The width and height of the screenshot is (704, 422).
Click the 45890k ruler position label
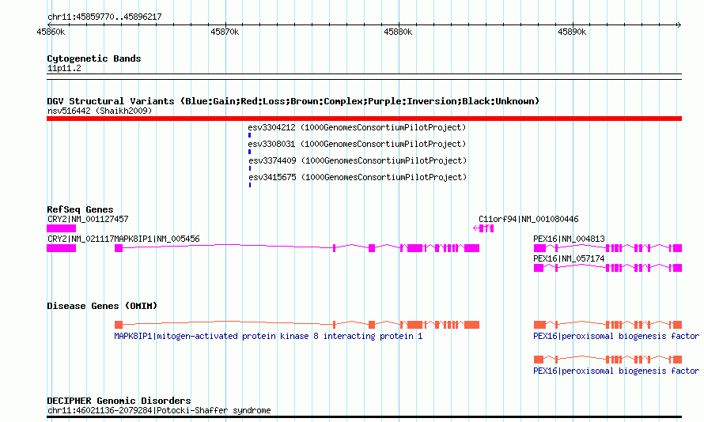click(x=572, y=32)
